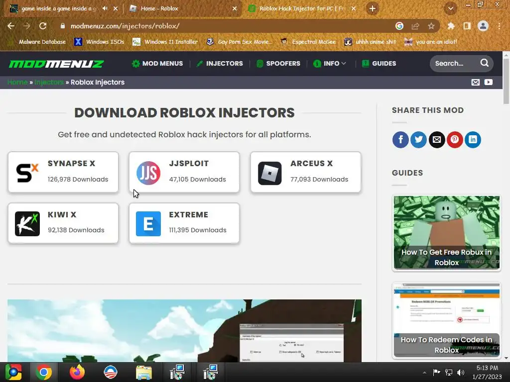Click the email envelope icon in breadcrumb bar
510x382 pixels.
coord(476,82)
